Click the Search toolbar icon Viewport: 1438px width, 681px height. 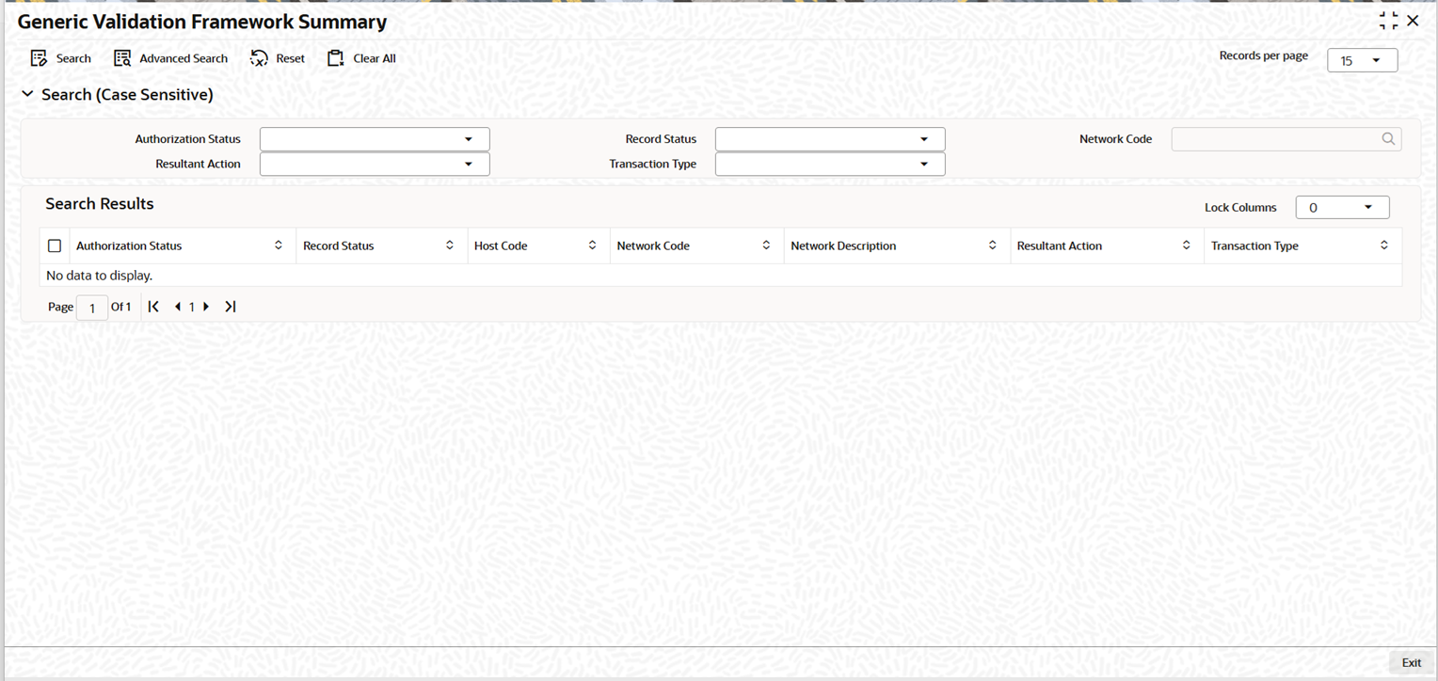click(39, 58)
